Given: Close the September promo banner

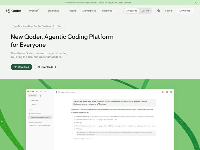Looking at the screenshot, I should click(x=196, y=3).
